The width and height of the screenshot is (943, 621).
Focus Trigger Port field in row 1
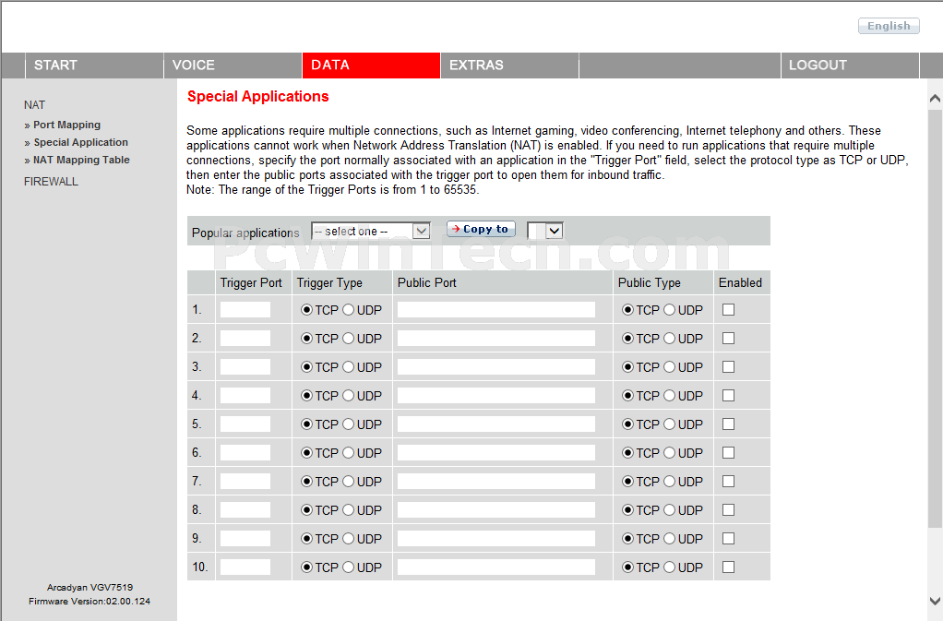tap(245, 310)
